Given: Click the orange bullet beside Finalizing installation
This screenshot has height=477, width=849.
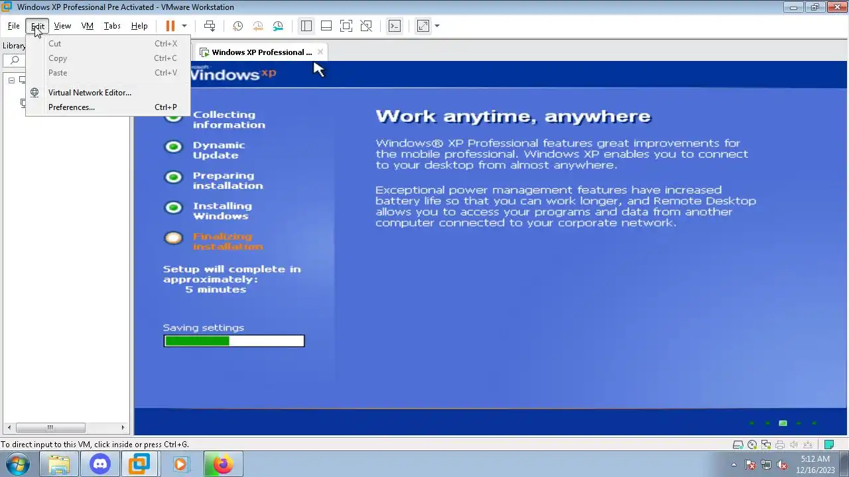Looking at the screenshot, I should point(173,238).
